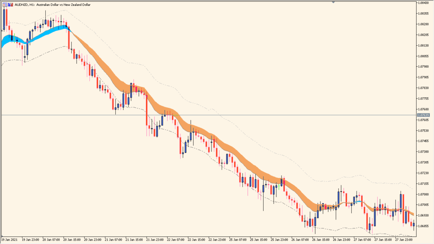Click the 27 Jan 23:00 time label
The image size is (434, 244).
(404, 240)
